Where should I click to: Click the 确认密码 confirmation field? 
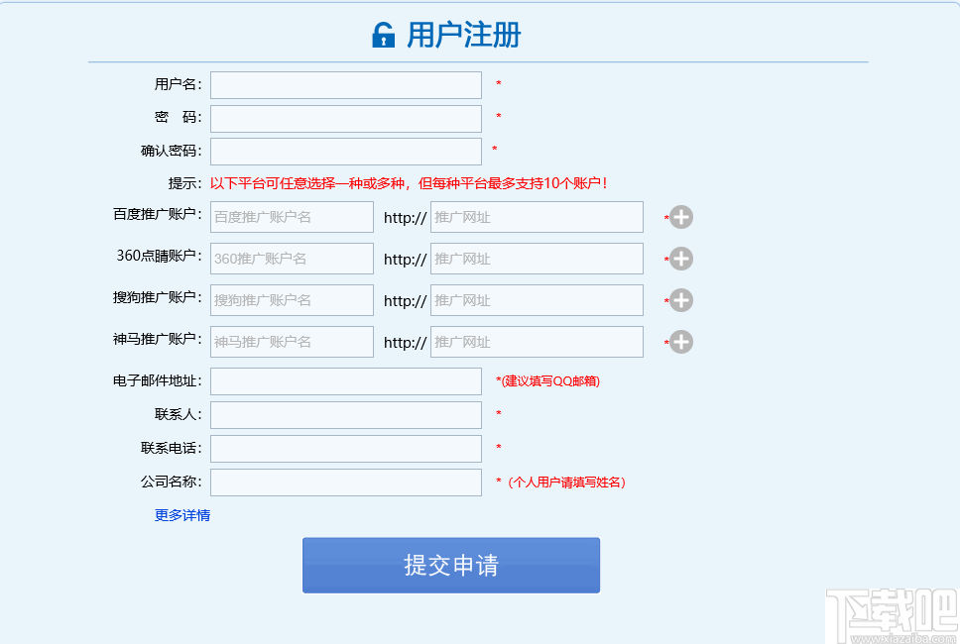tap(344, 151)
